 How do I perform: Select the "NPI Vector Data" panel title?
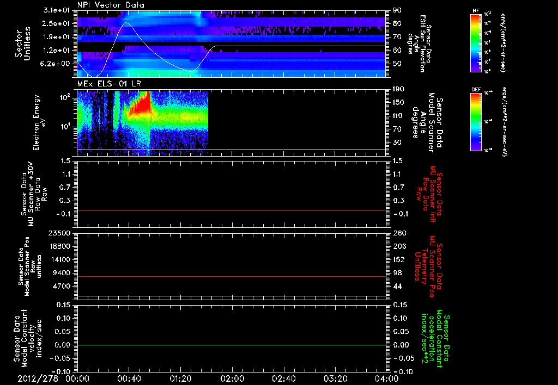(x=111, y=5)
